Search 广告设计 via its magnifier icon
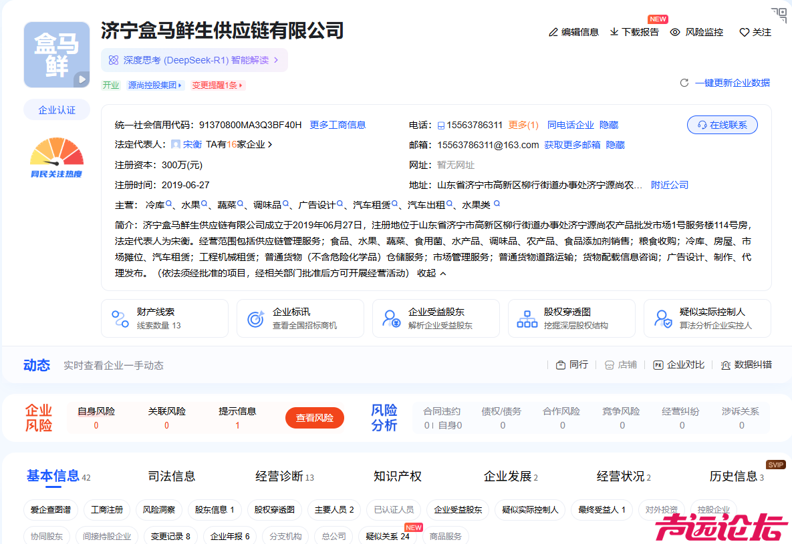Viewport: 792px width, 544px height. 340,204
